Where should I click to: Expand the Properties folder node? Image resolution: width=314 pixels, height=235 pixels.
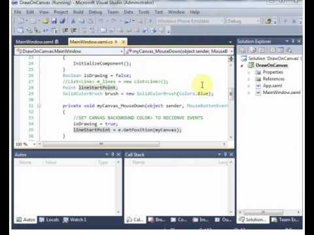pos(249,72)
